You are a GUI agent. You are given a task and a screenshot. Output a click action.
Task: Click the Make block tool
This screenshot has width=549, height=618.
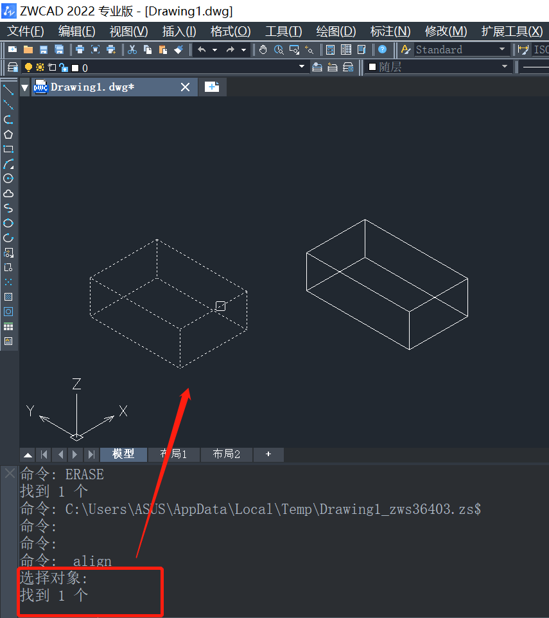[x=8, y=267]
